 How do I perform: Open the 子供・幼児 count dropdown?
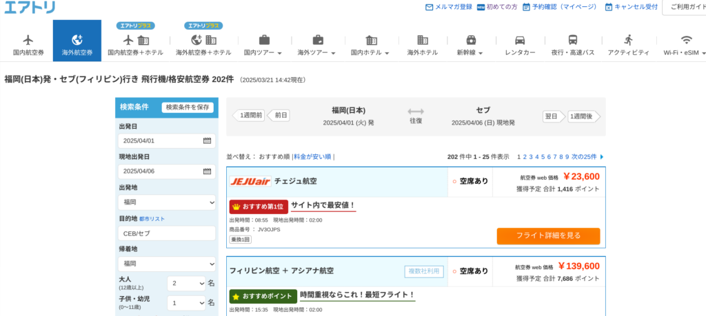(186, 303)
